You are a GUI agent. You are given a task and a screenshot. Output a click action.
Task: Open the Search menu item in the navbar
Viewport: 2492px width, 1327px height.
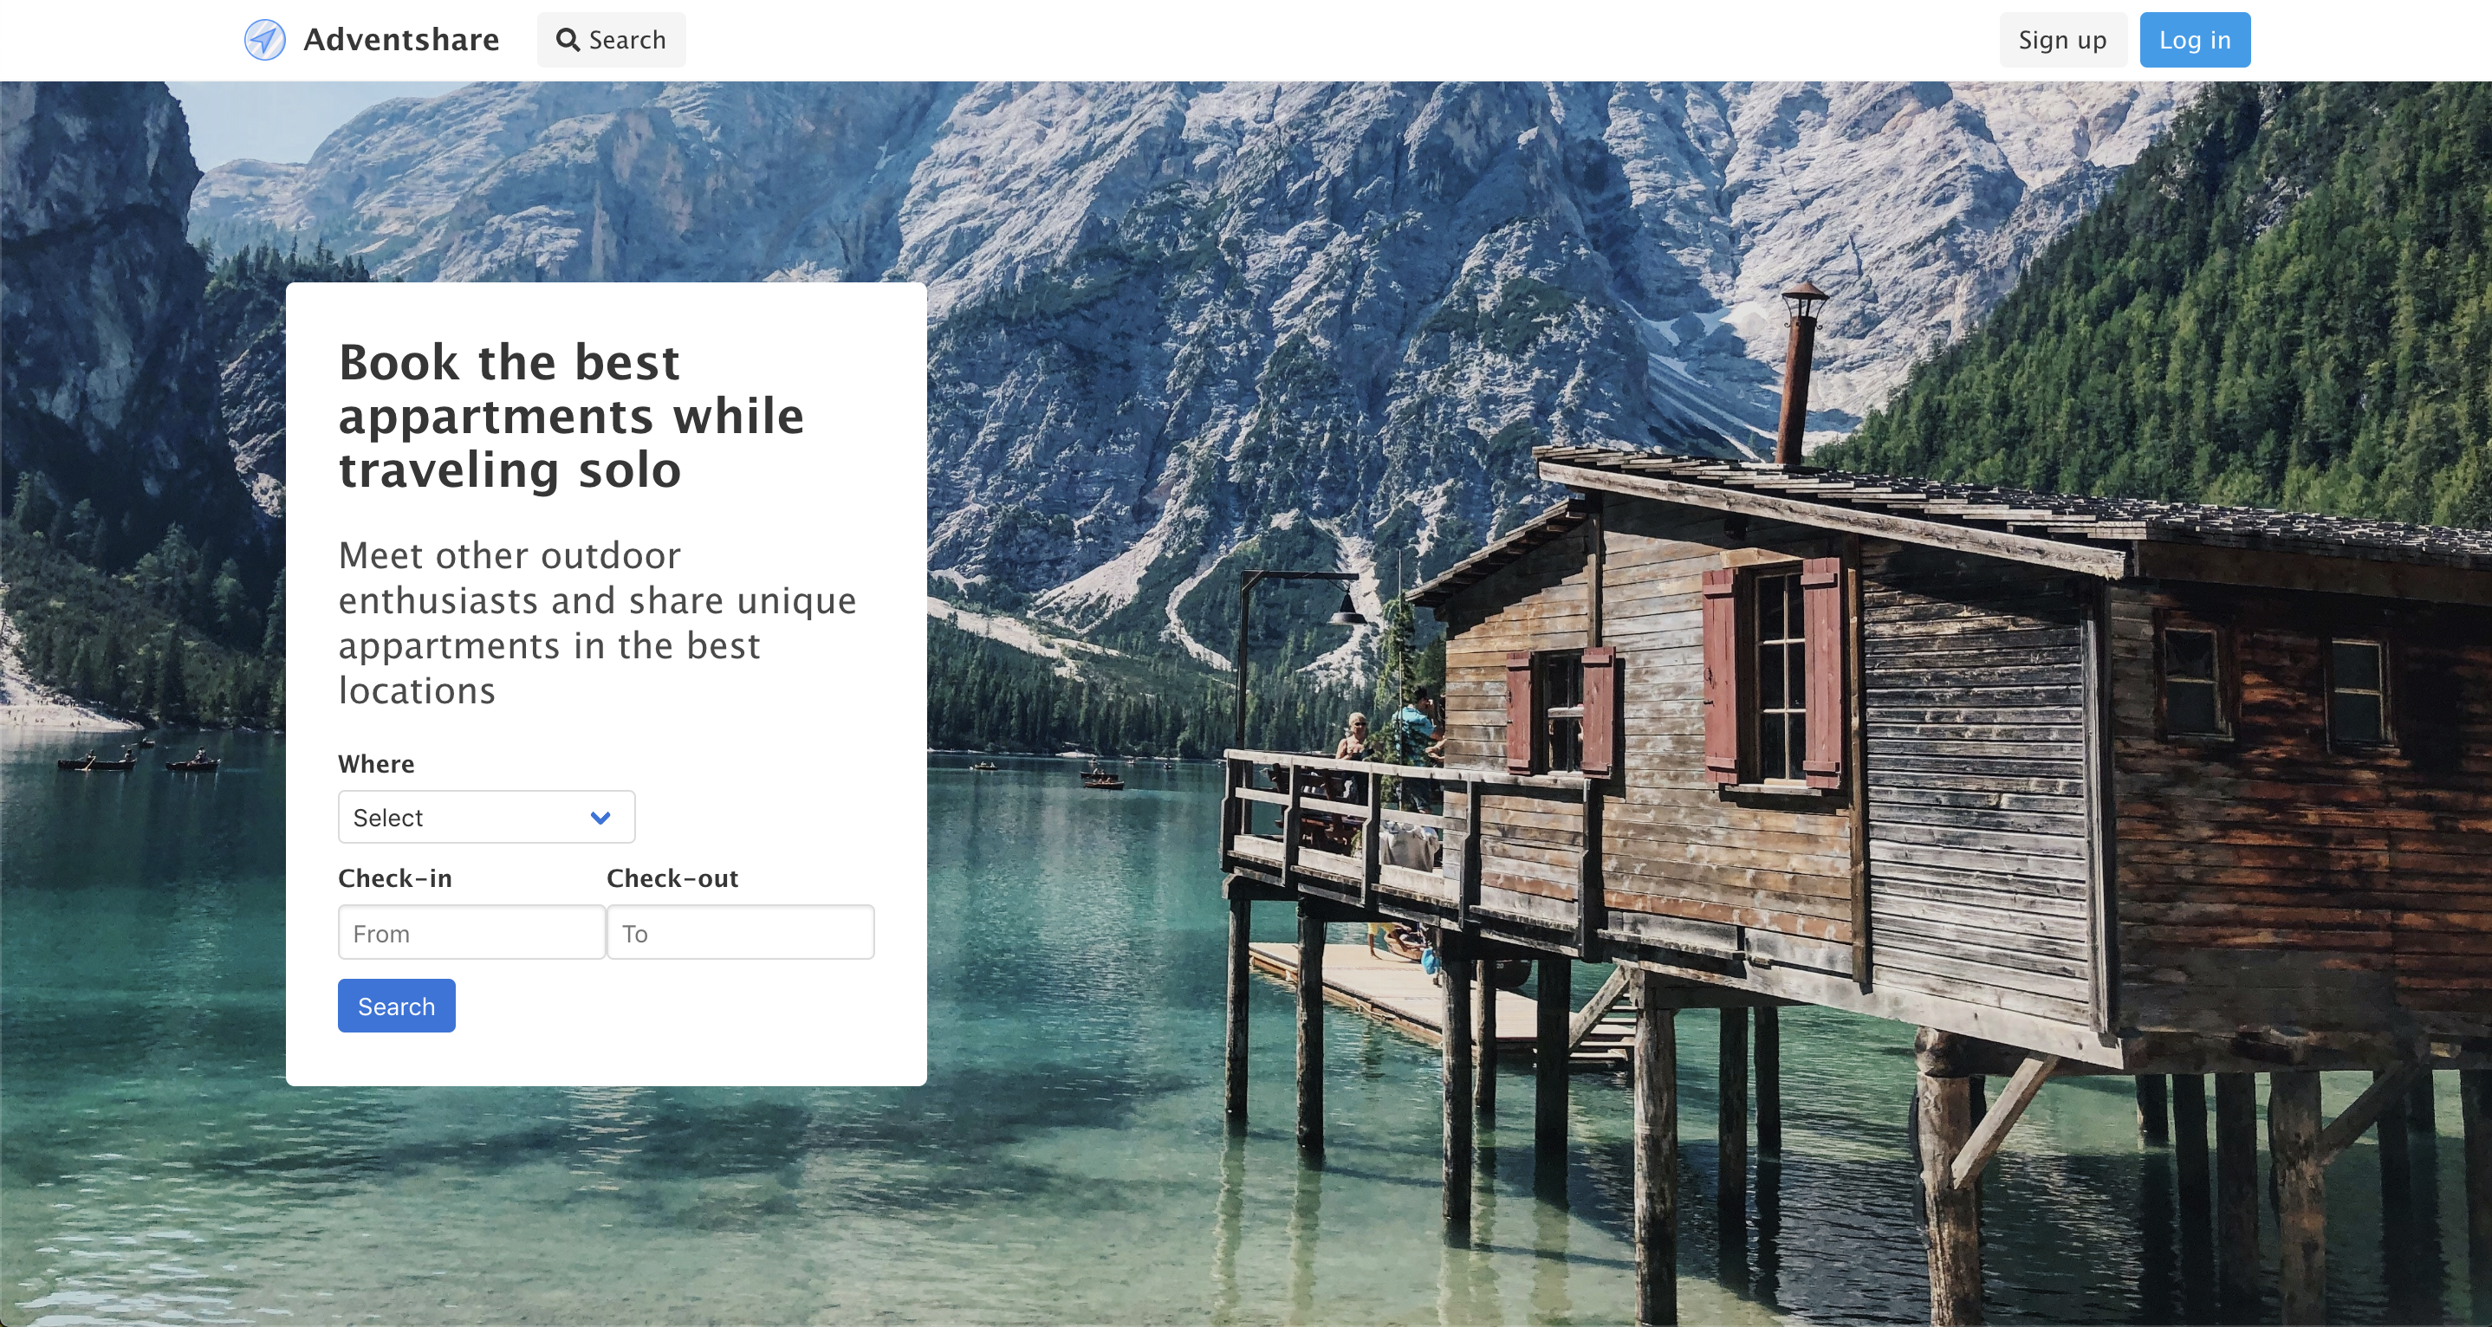click(x=610, y=39)
